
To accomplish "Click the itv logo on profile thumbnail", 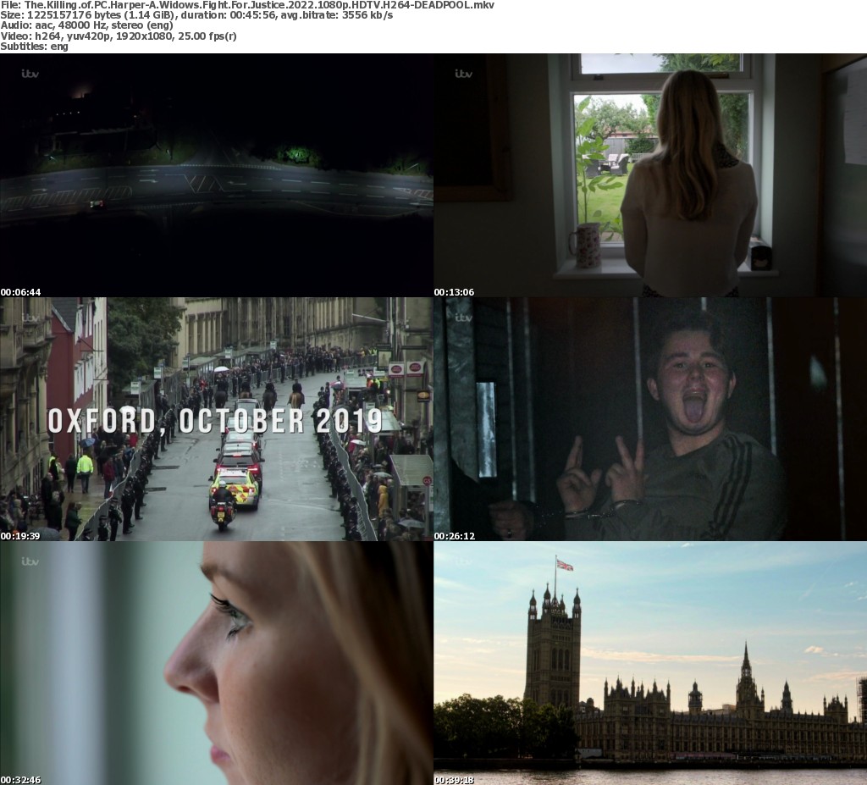I will click(x=30, y=561).
